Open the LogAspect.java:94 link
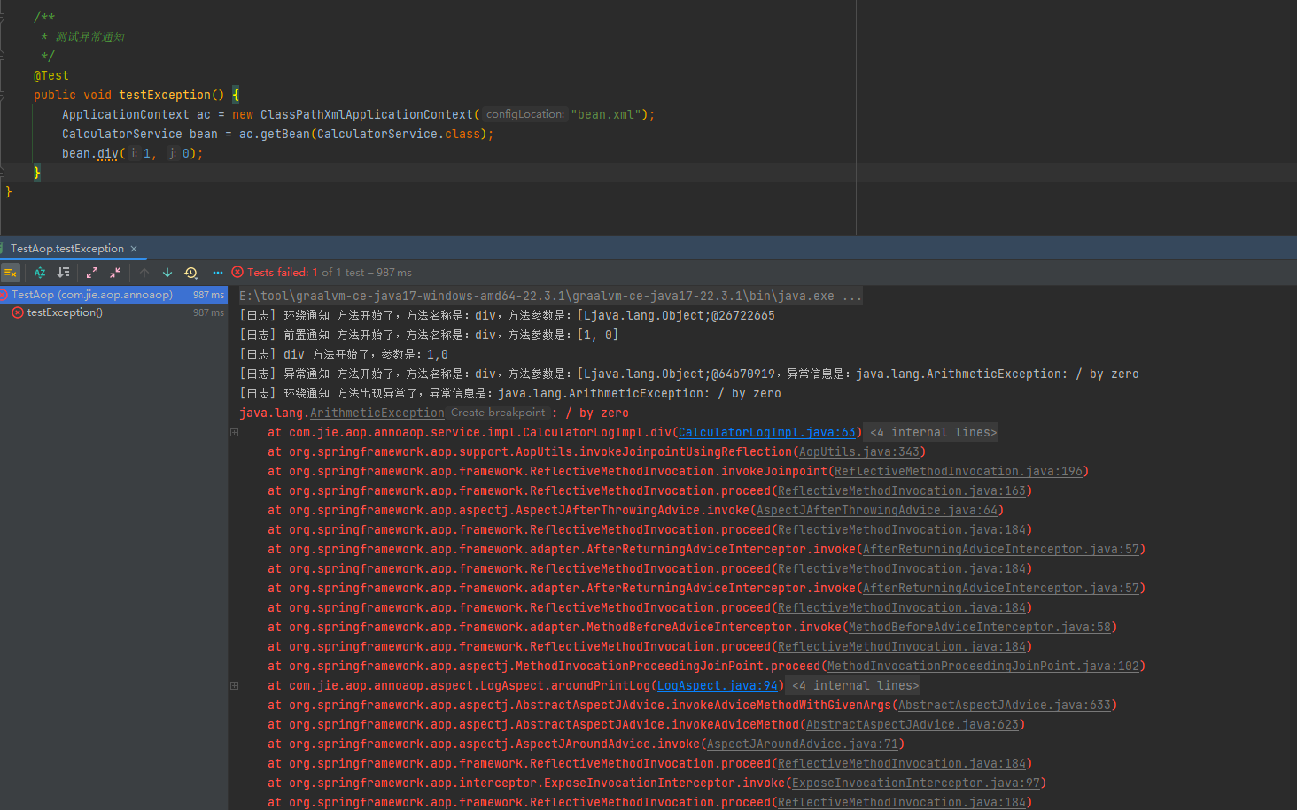 [x=718, y=686]
